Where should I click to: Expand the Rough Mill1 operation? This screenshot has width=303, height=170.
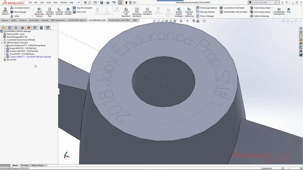coord(5,48)
